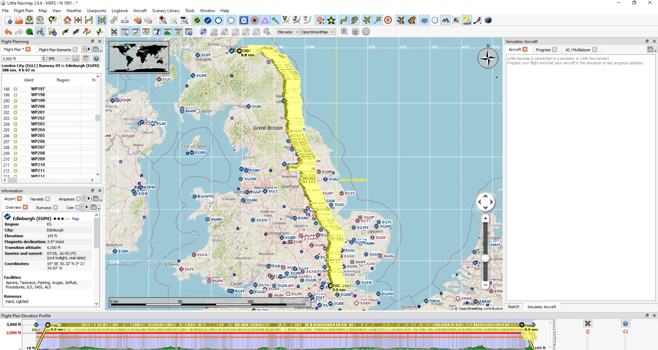
Task: Click the weather sun-and-cloud toolbar icon
Action: click(x=466, y=20)
